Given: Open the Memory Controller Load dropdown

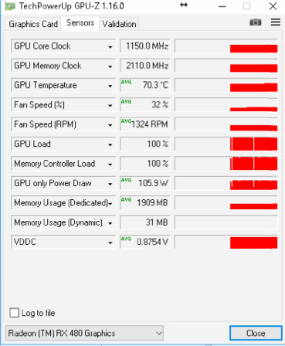Looking at the screenshot, I should tap(110, 165).
